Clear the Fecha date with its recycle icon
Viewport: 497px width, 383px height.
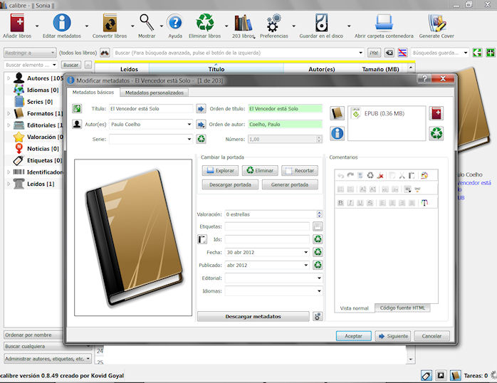[x=318, y=252]
